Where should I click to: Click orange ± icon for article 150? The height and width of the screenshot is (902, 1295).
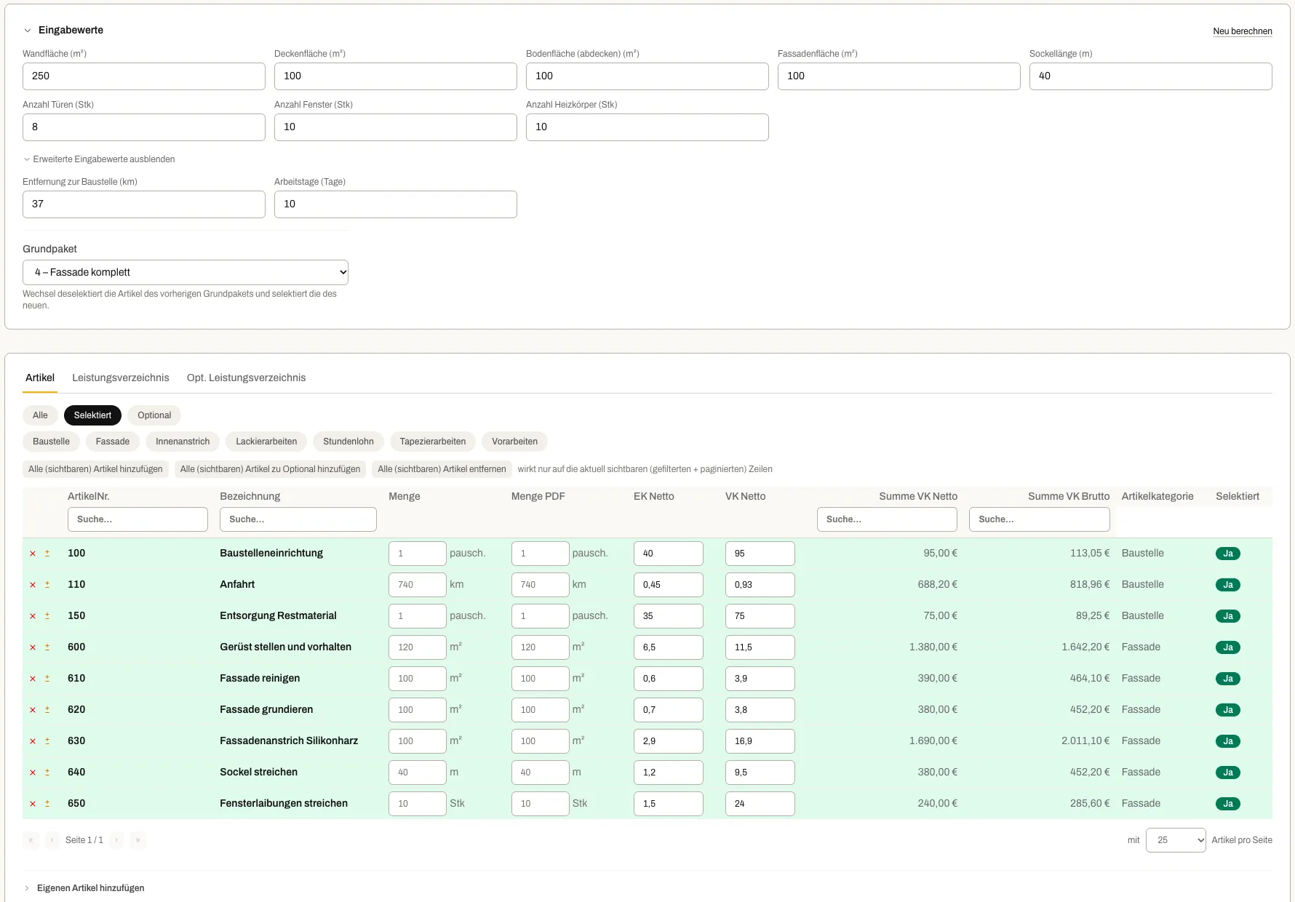[47, 616]
